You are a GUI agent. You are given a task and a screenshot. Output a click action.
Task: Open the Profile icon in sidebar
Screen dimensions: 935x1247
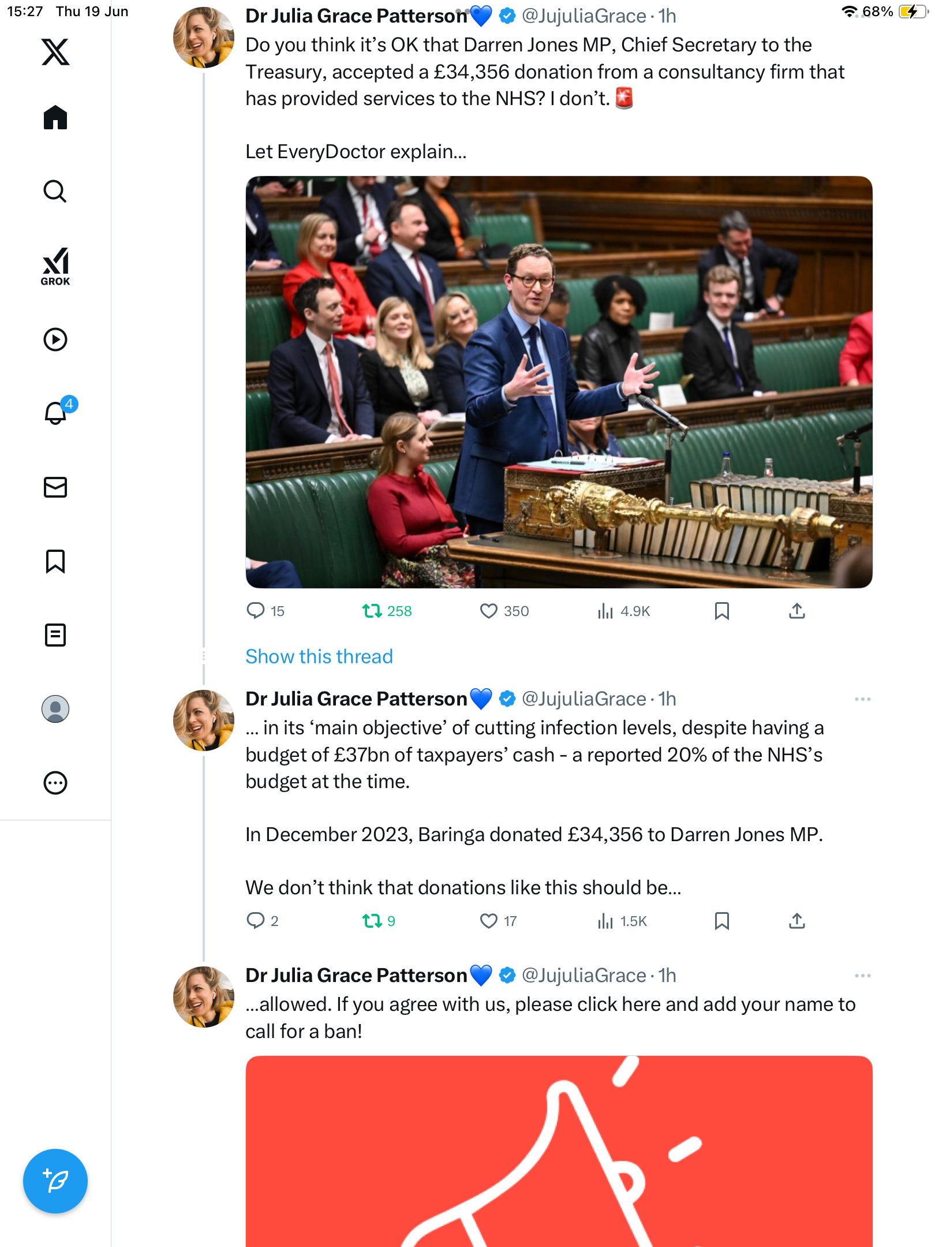tap(55, 709)
